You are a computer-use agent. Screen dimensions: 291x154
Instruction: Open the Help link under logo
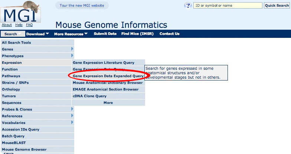[x=19, y=25]
